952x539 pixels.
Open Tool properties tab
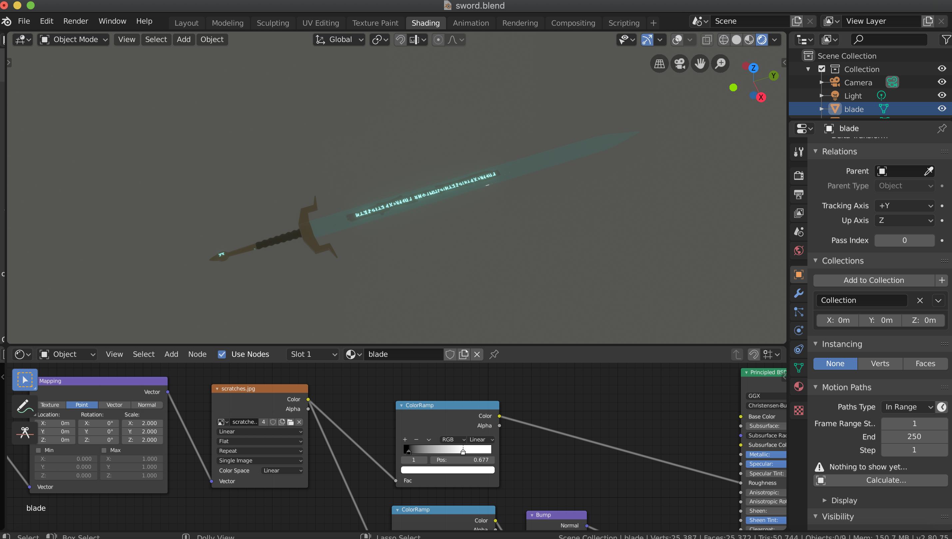(798, 152)
